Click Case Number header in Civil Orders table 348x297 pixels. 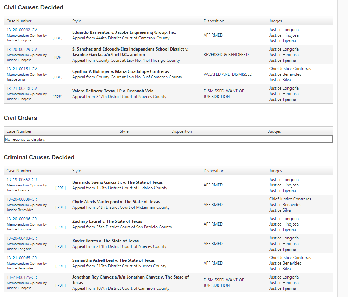[x=19, y=131]
